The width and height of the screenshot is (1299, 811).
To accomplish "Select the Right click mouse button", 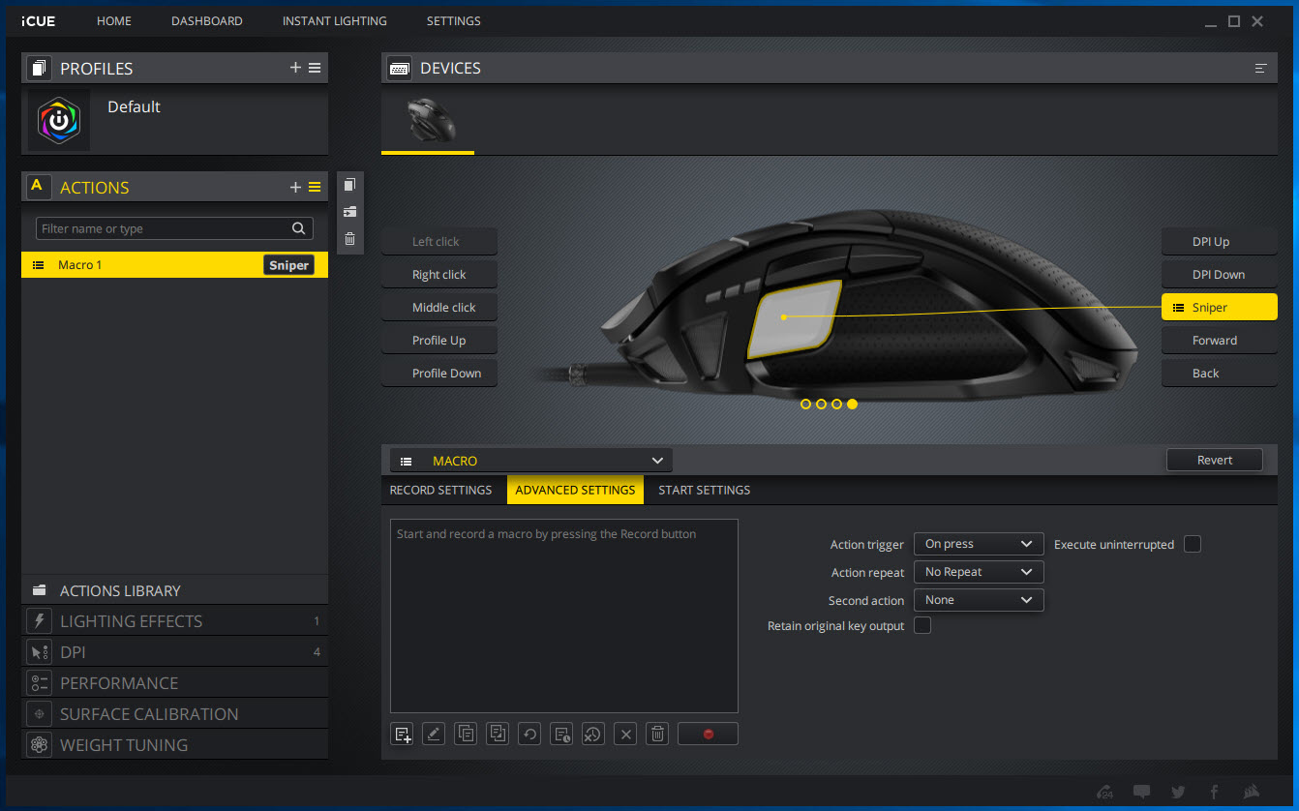I will coord(439,275).
